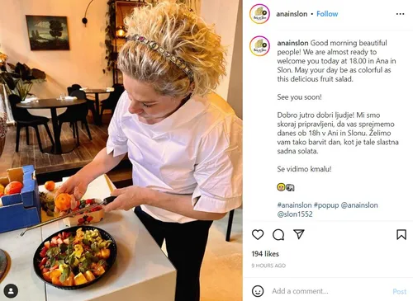The image size is (413, 301).
Task: Open the #anainslon hashtag
Action: [294, 205]
